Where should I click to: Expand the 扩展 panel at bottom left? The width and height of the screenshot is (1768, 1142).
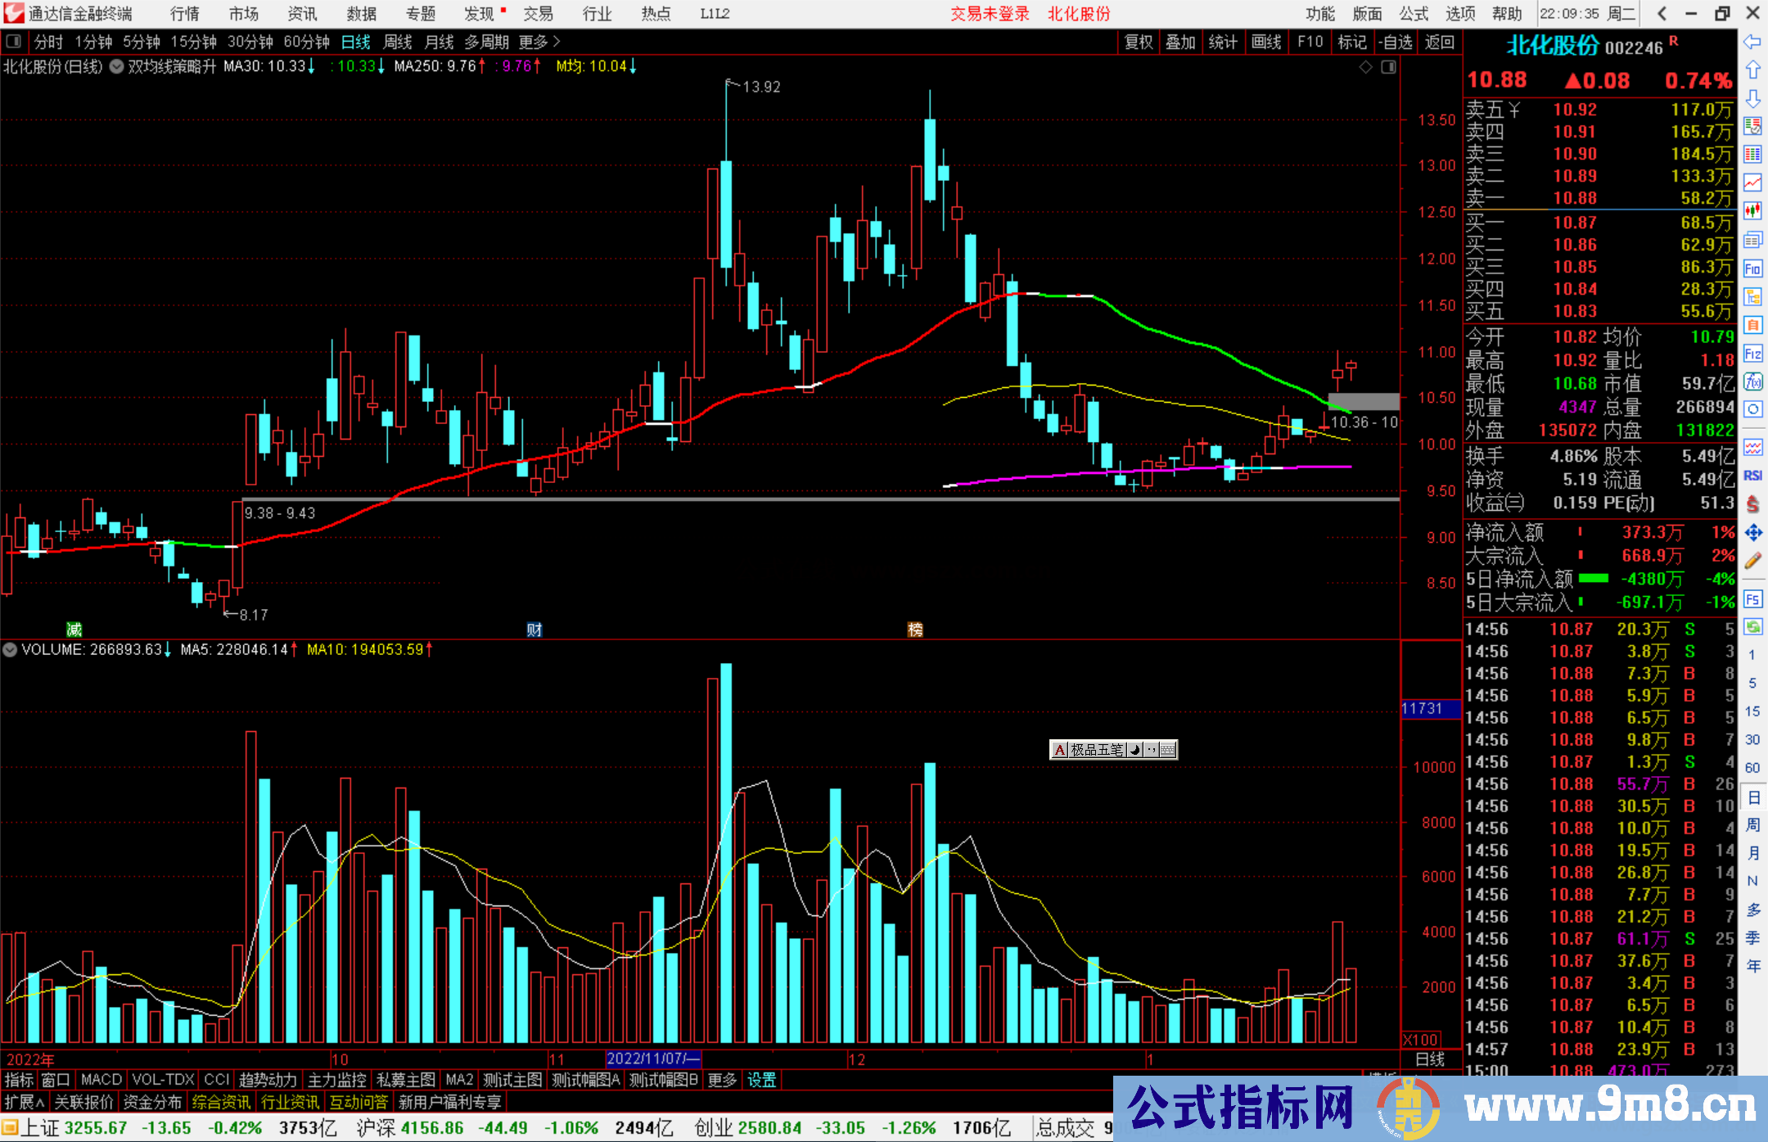[25, 1103]
